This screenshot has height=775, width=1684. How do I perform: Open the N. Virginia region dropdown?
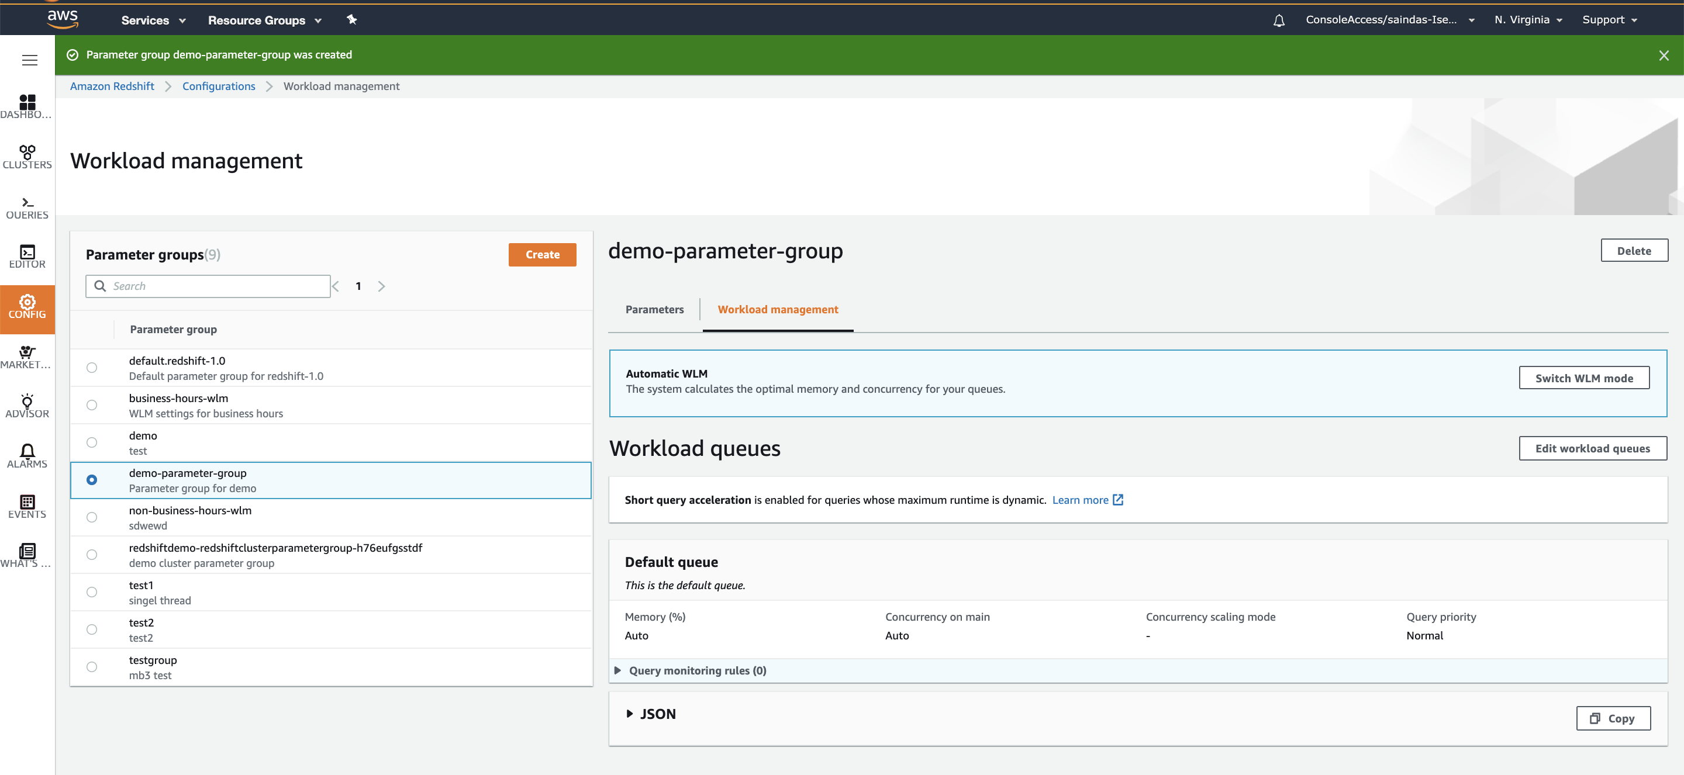[x=1528, y=20]
